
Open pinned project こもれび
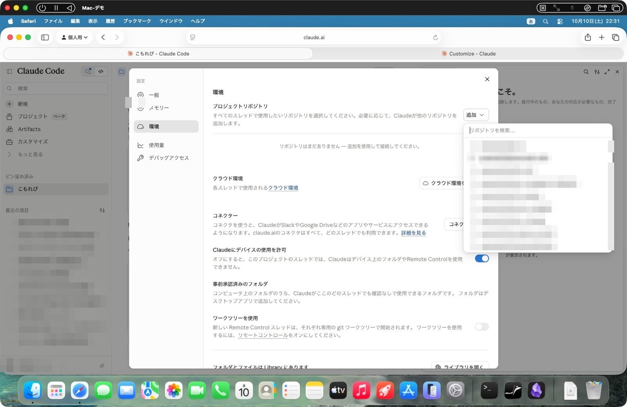[x=56, y=189]
